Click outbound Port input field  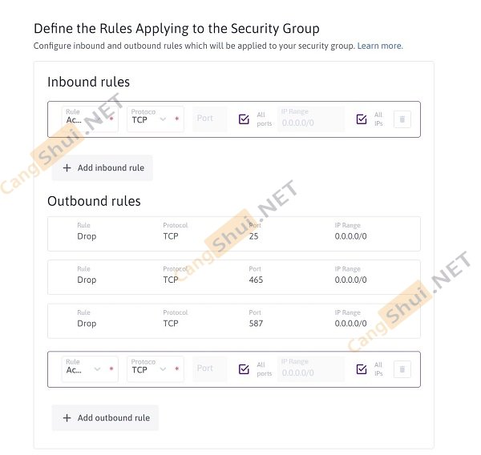(210, 369)
